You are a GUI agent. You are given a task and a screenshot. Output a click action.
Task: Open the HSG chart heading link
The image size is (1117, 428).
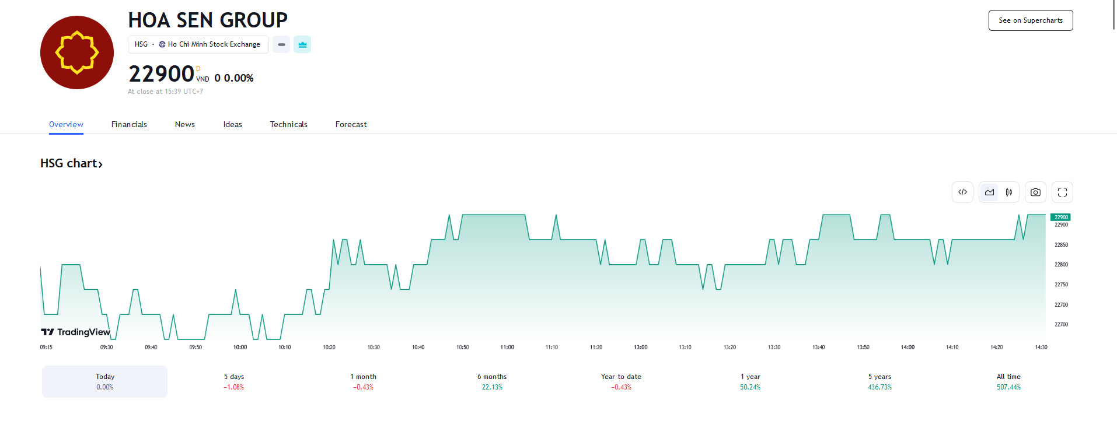tap(71, 163)
